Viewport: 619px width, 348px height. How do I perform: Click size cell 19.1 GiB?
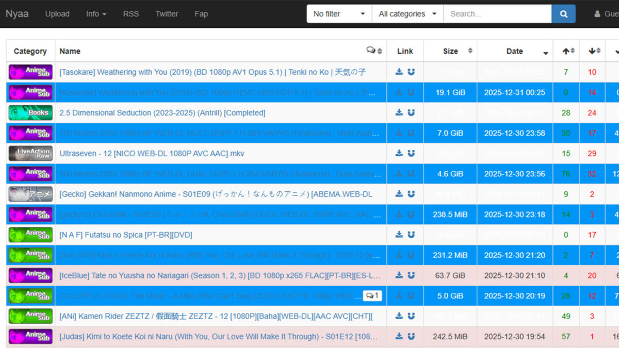[x=450, y=92]
